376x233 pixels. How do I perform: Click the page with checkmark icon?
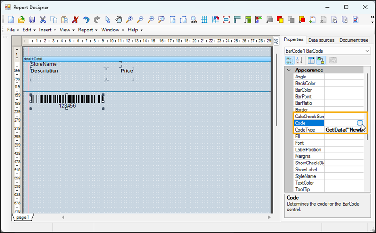[x=356, y=19]
